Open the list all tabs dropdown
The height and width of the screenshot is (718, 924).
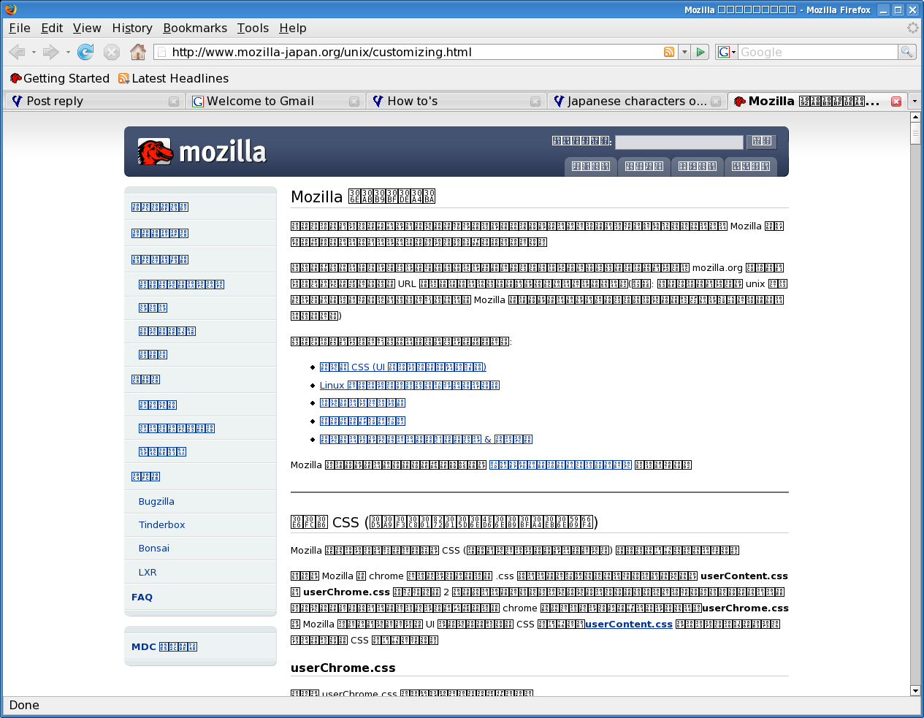(x=915, y=102)
